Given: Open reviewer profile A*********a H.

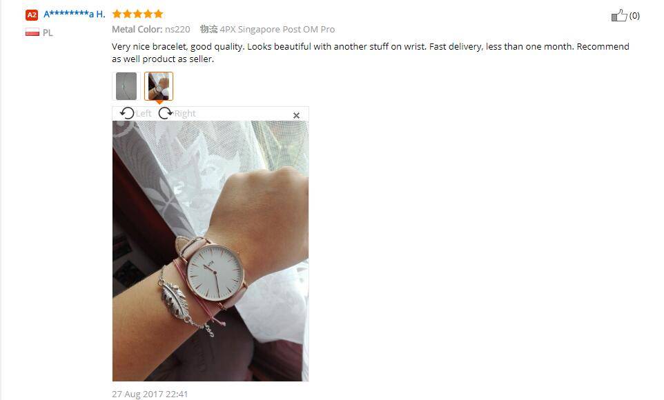Looking at the screenshot, I should pyautogui.click(x=75, y=14).
